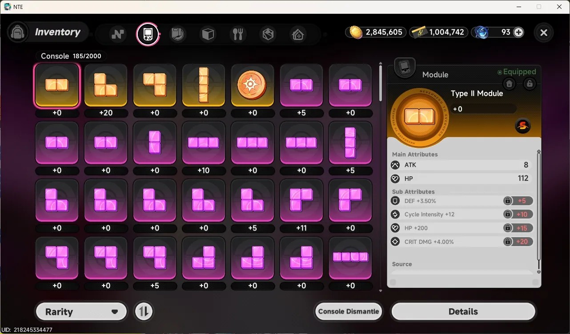Select the first inventory tab with N logo
This screenshot has height=334, width=570.
point(118,34)
